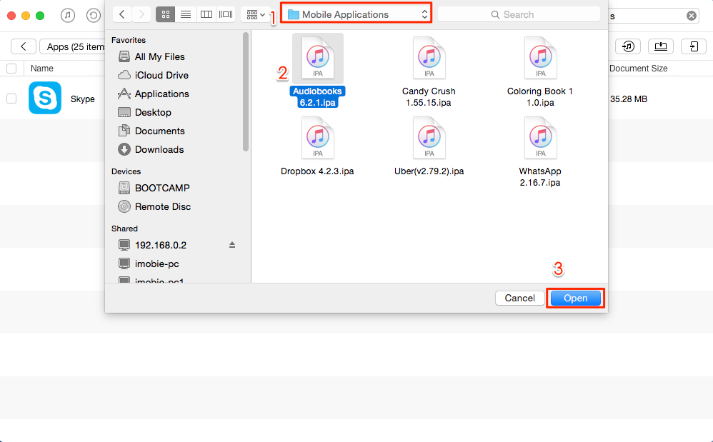Click the back arrow in AnyTrans

(x=23, y=46)
